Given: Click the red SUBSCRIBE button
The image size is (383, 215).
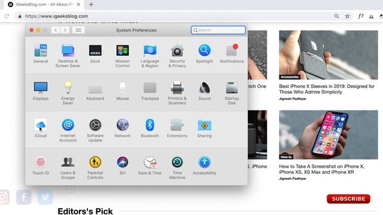Looking at the screenshot, I should [348, 199].
